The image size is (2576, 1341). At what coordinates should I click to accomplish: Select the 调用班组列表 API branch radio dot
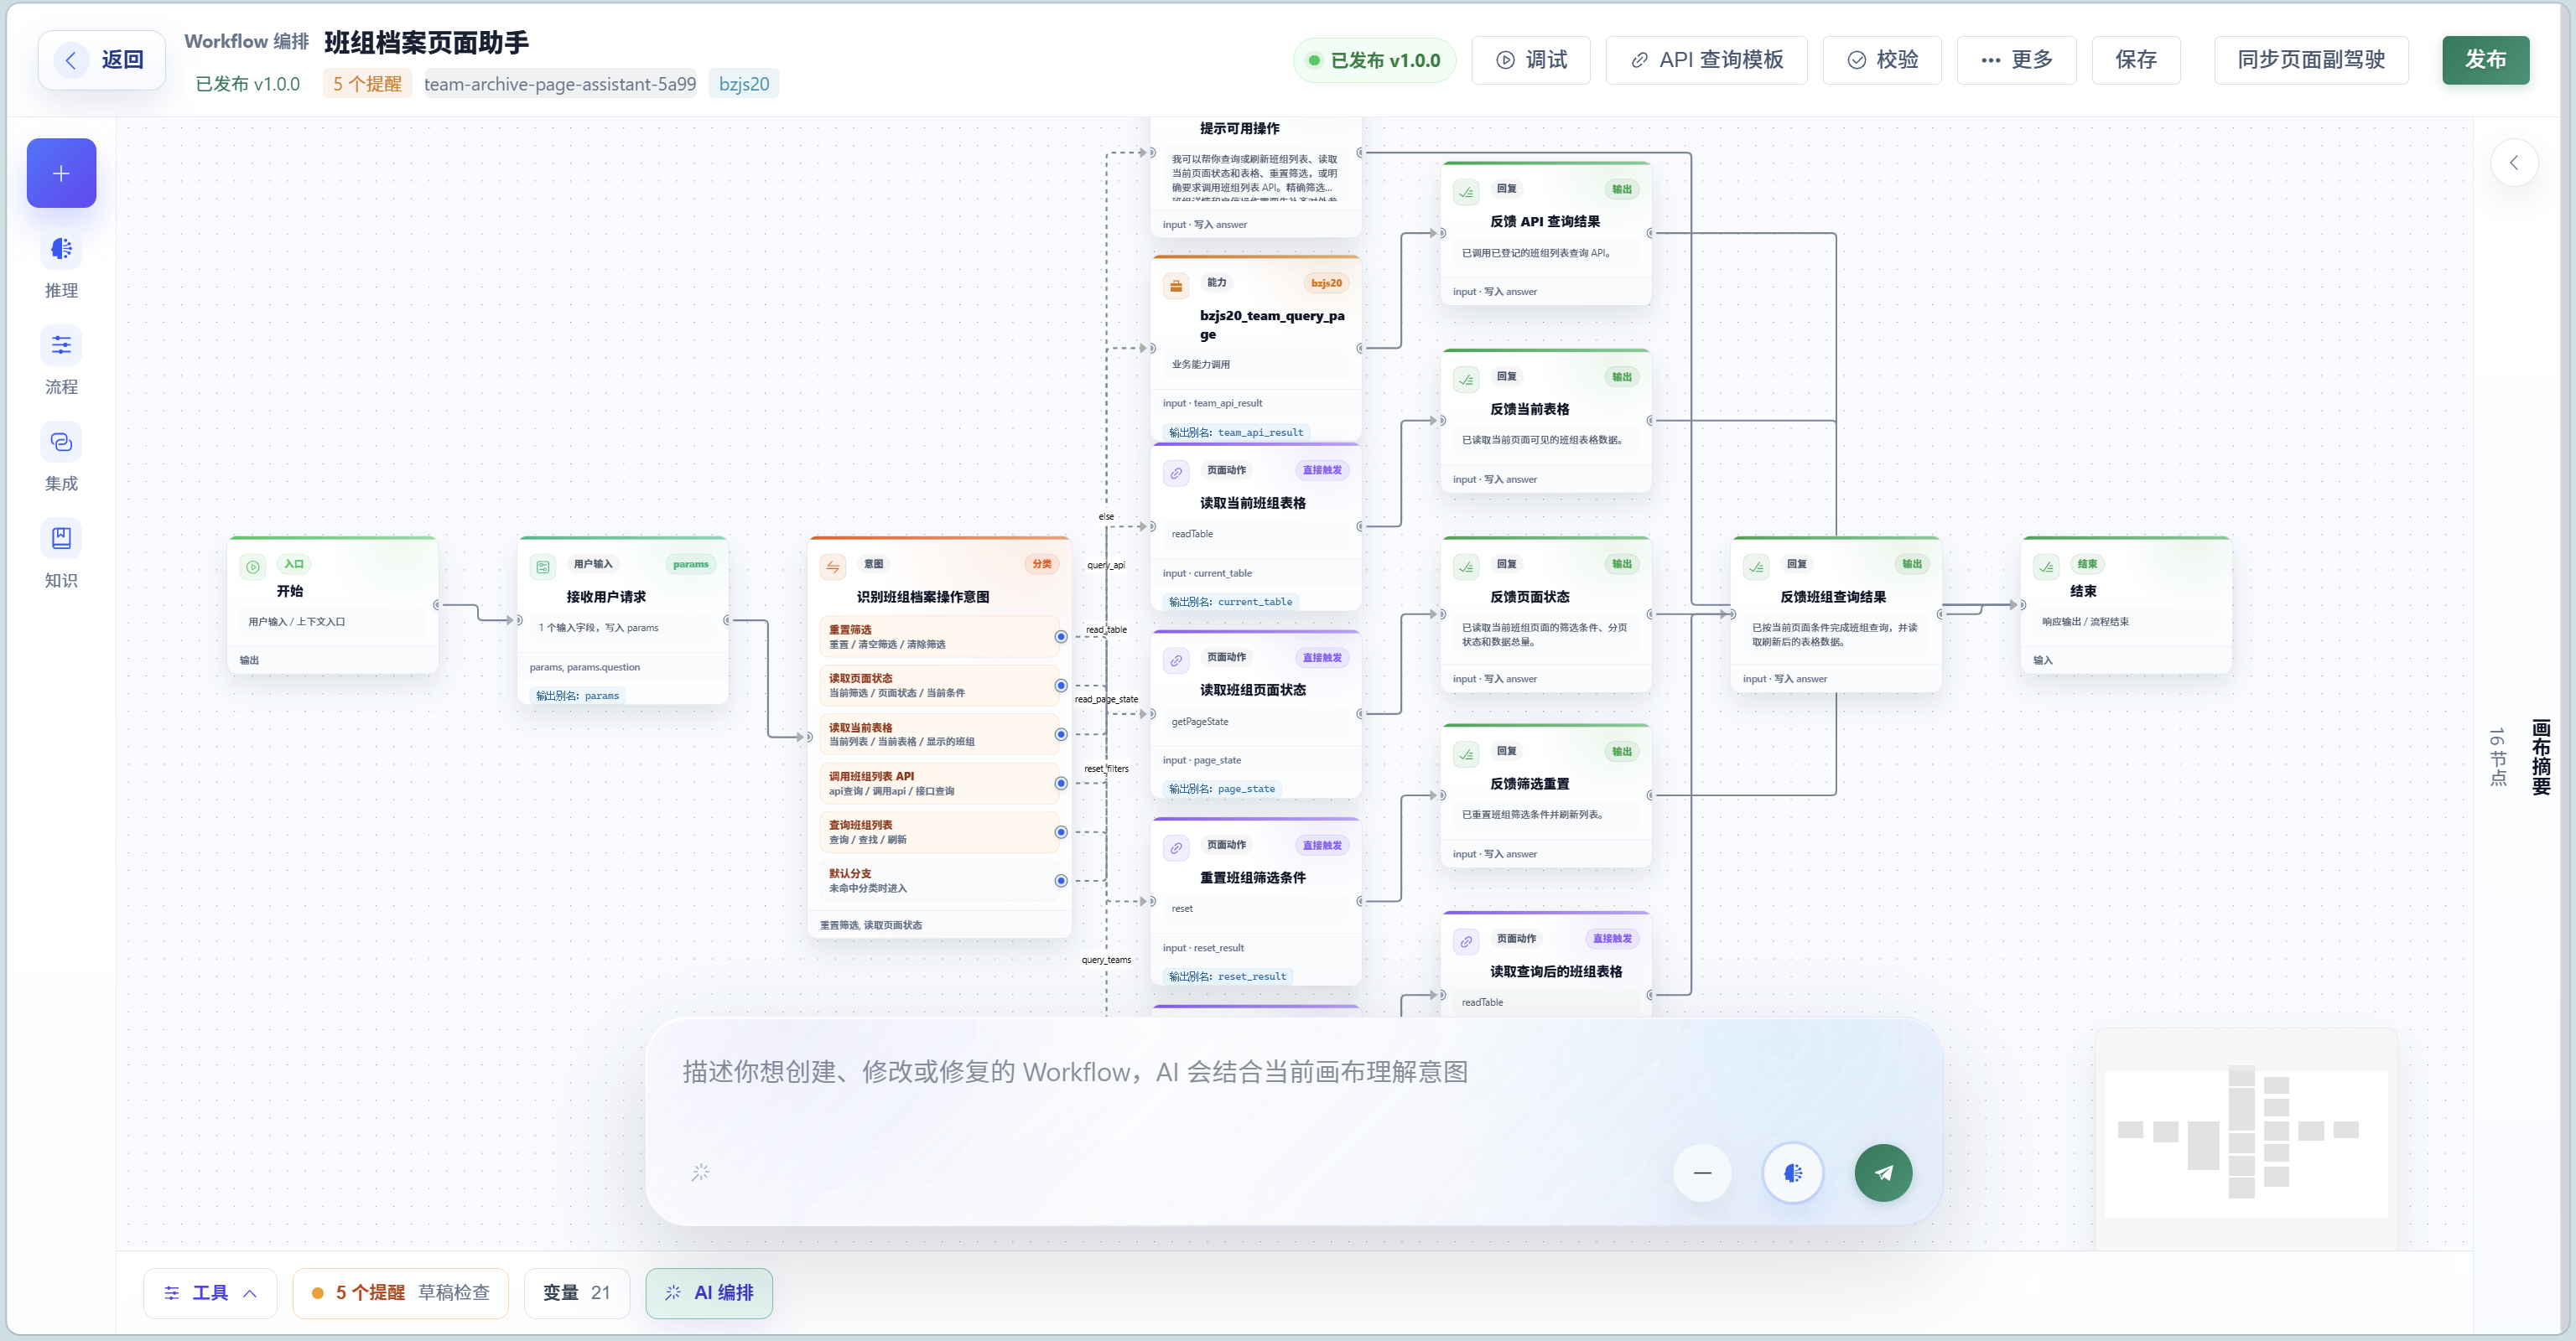1060,784
